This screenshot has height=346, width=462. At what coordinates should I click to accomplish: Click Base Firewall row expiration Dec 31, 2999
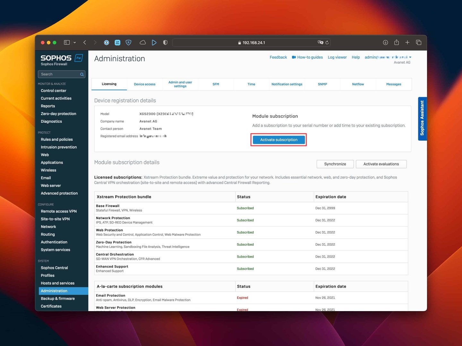pyautogui.click(x=325, y=208)
